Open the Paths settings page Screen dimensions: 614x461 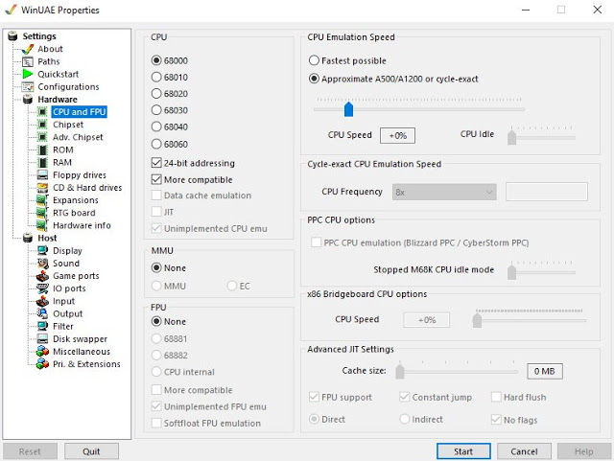point(49,61)
